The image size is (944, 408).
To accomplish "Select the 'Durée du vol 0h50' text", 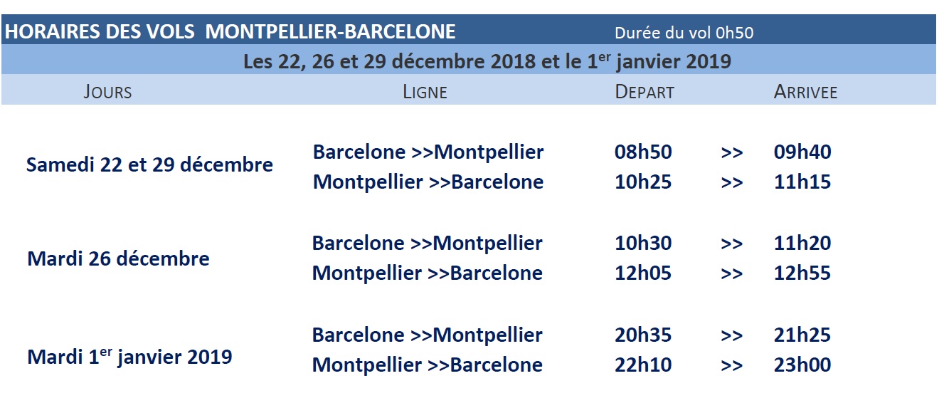I will (684, 33).
